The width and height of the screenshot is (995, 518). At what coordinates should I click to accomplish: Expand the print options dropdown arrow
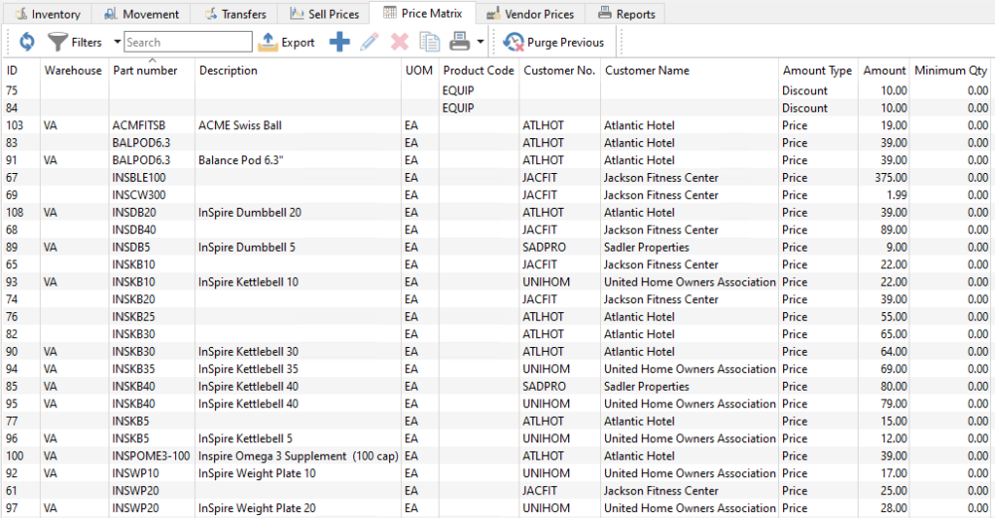tap(481, 43)
